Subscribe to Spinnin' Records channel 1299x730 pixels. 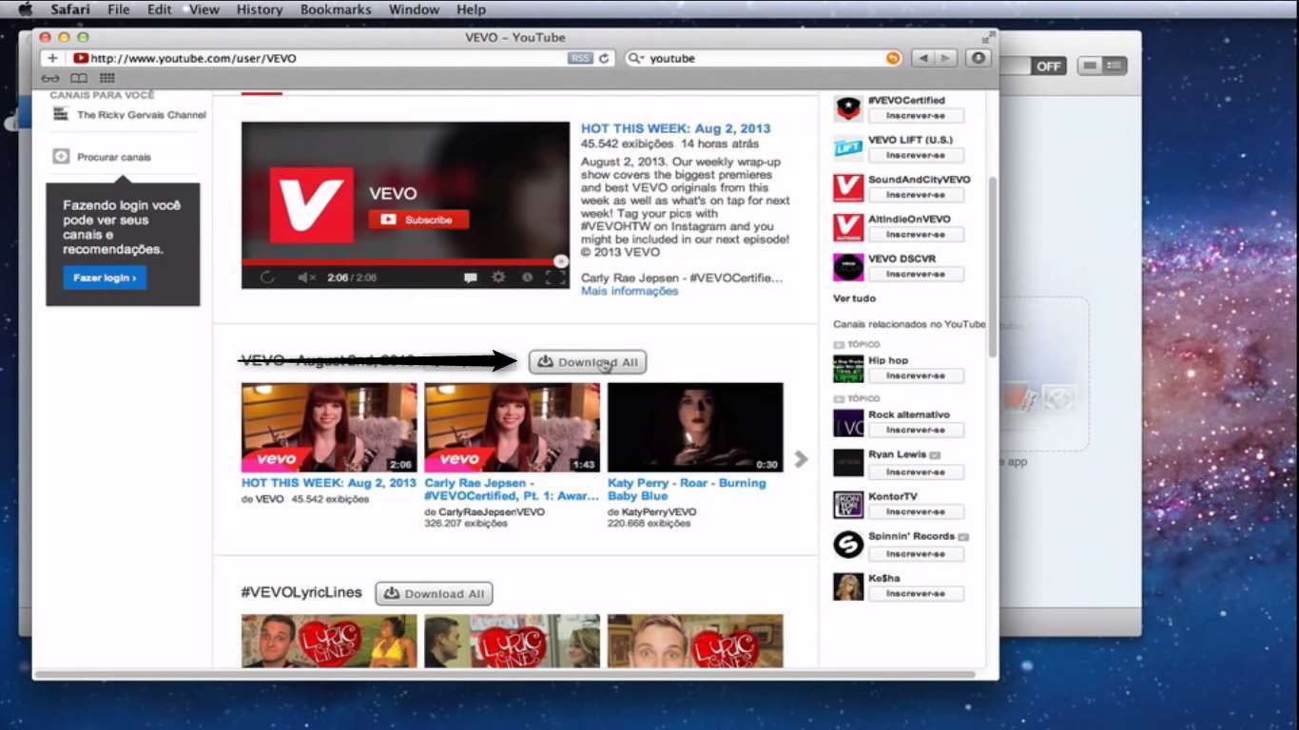(916, 553)
